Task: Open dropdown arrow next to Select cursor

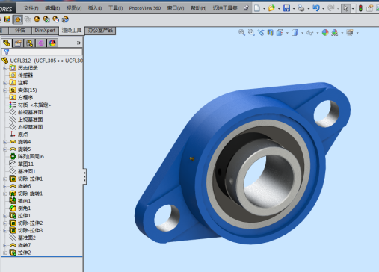Action: pos(353,9)
